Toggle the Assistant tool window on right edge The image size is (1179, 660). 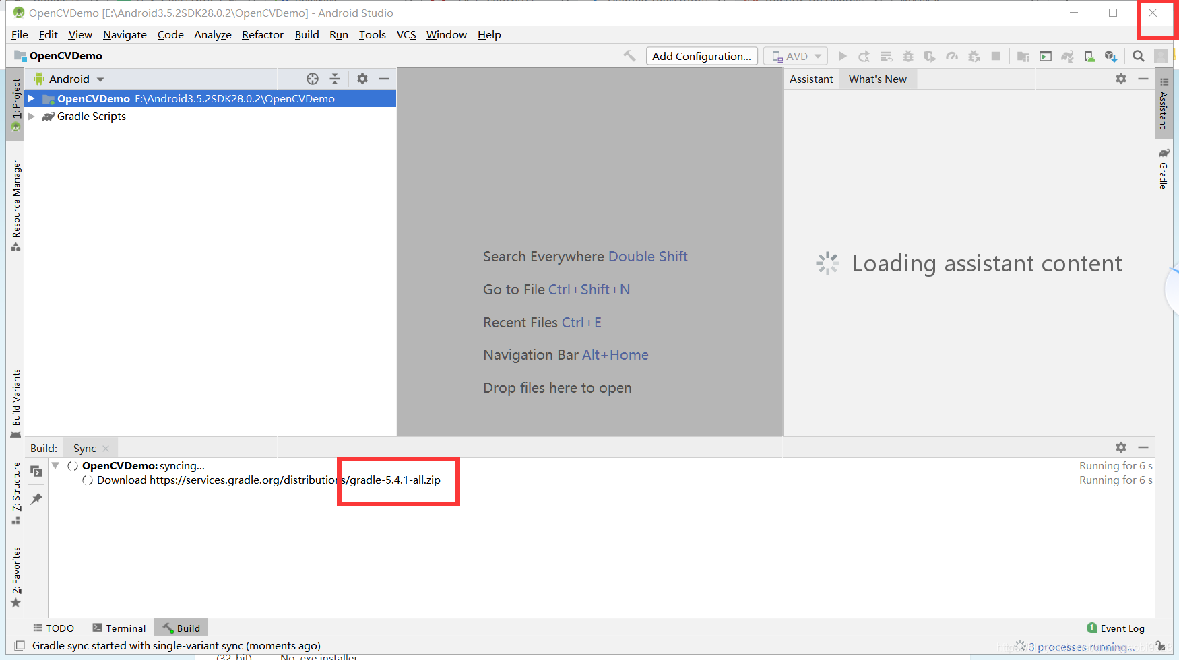pos(1164,104)
